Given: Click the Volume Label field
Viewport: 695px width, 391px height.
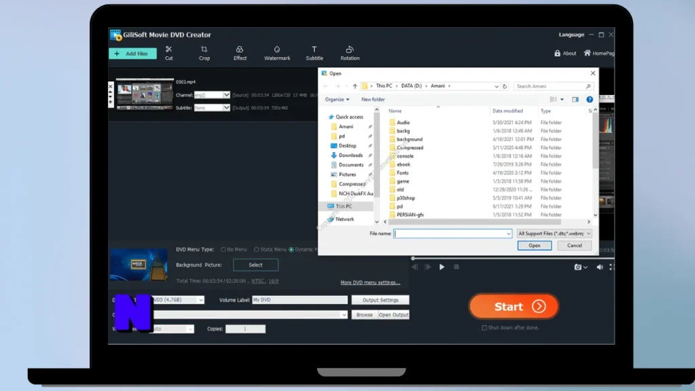Looking at the screenshot, I should pos(299,300).
